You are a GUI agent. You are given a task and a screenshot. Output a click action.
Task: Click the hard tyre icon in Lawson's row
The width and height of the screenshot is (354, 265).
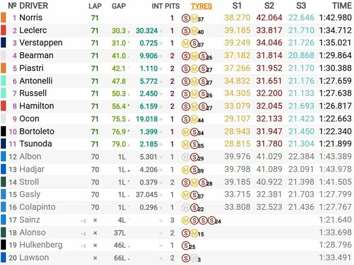click(193, 259)
